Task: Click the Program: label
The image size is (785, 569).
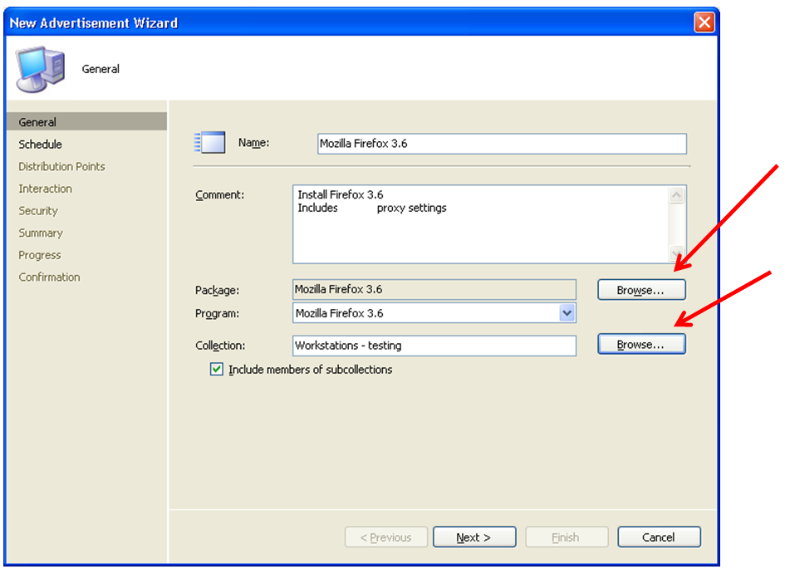Action: click(x=218, y=313)
